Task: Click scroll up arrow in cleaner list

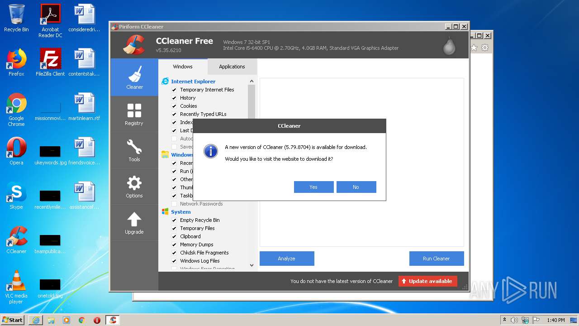Action: (x=252, y=81)
